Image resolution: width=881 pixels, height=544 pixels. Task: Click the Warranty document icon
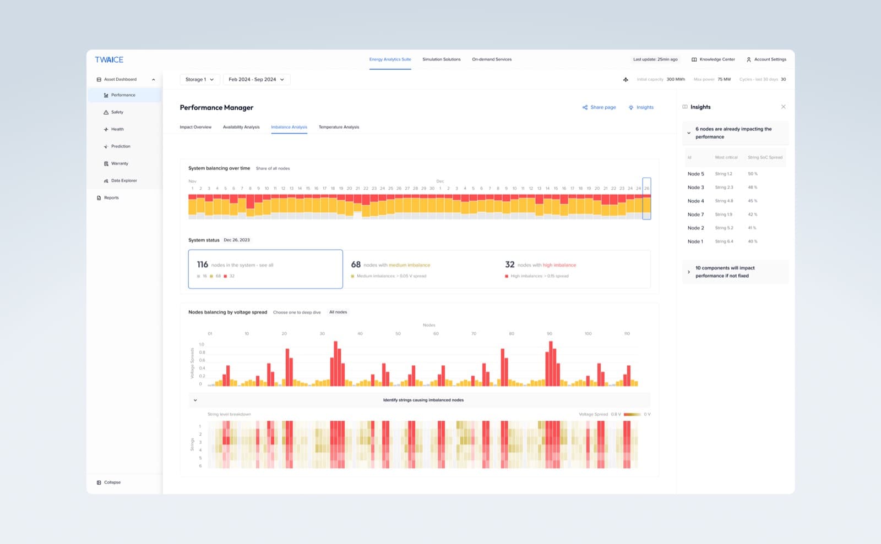(x=106, y=163)
